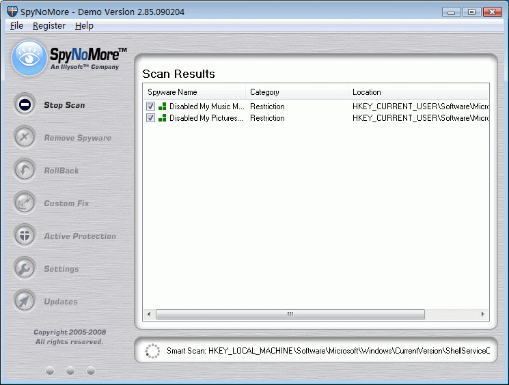This screenshot has height=385, width=509.
Task: Click Restriction in the My Music row
Action: pyautogui.click(x=267, y=106)
